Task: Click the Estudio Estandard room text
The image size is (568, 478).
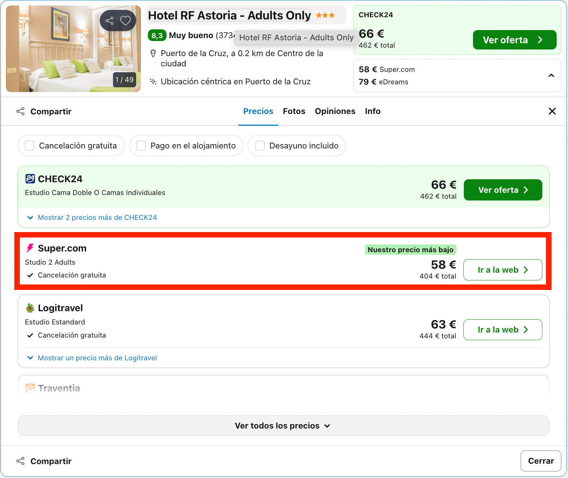Action: pyautogui.click(x=55, y=322)
